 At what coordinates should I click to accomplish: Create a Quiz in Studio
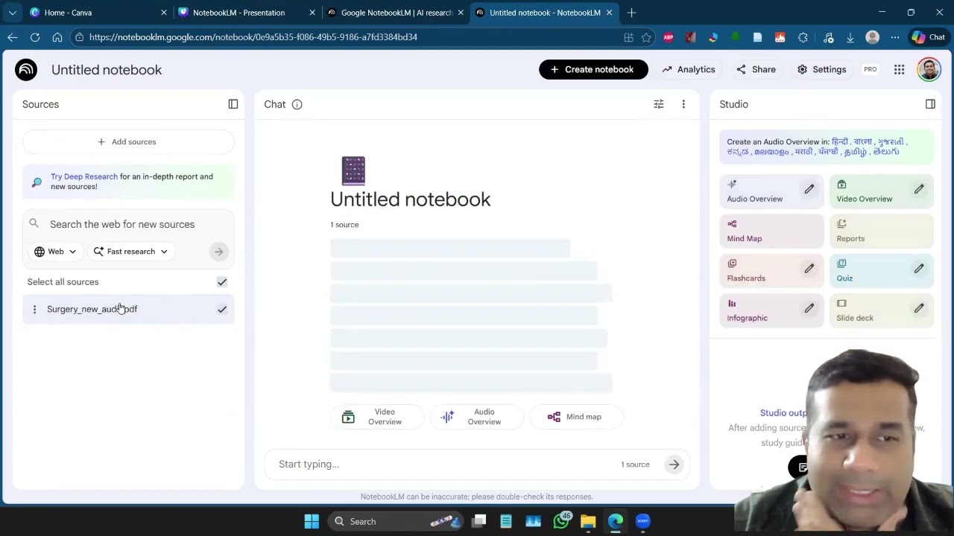881,271
